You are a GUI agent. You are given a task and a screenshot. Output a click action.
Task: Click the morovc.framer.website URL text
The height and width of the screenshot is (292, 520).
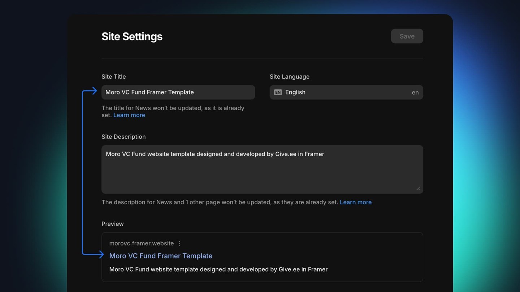tap(141, 243)
